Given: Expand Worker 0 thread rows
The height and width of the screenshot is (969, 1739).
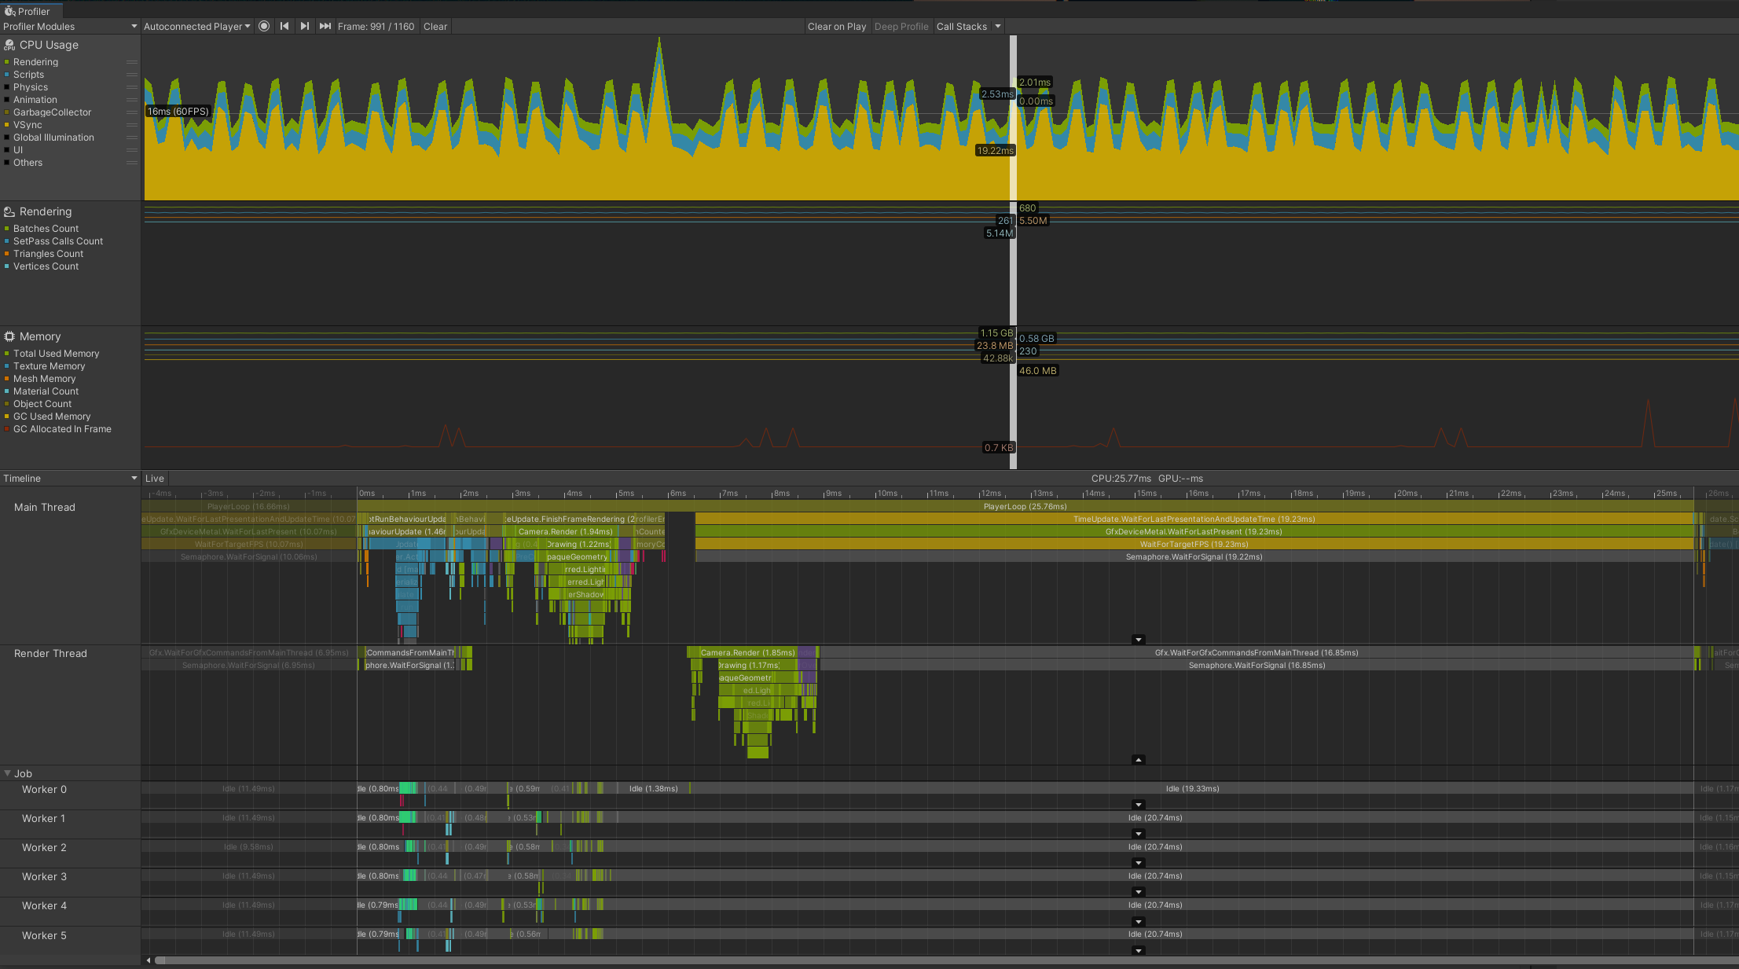Looking at the screenshot, I should click(x=1138, y=805).
